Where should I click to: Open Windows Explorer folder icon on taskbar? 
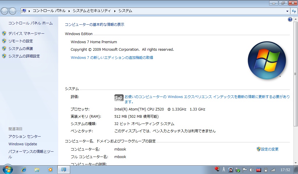click(37, 170)
